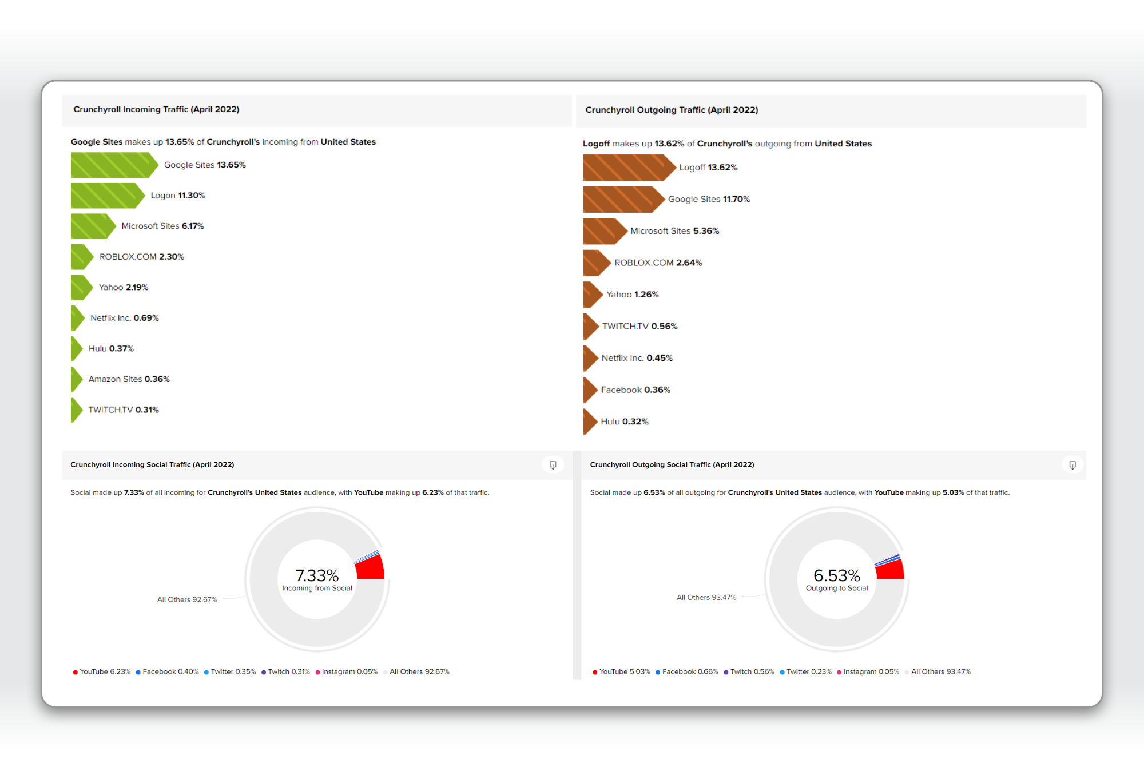Viewport: 1144px width, 771px height.
Task: Toggle Twitch 0.56% legend entry
Action: 749,671
